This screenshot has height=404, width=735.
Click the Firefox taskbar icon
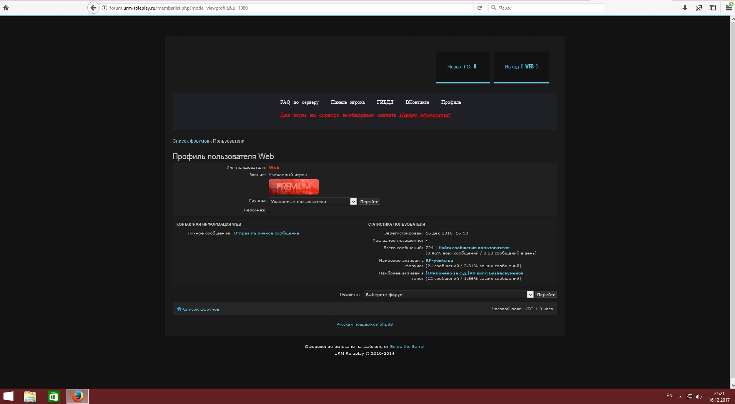[78, 396]
